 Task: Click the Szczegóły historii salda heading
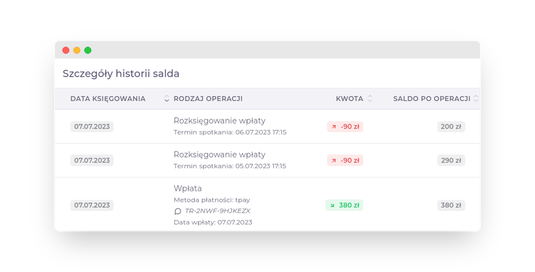[121, 74]
